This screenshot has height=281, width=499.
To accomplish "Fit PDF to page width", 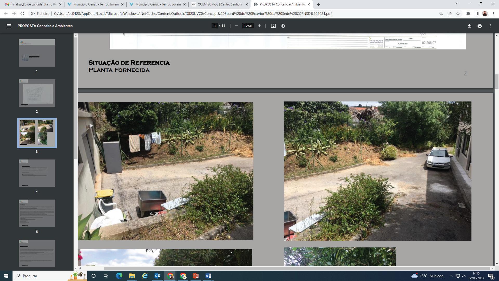I will (x=273, y=26).
